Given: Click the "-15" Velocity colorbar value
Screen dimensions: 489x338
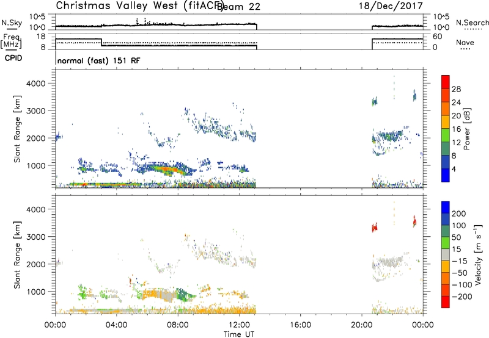Looking at the screenshot, I should coord(460,261).
